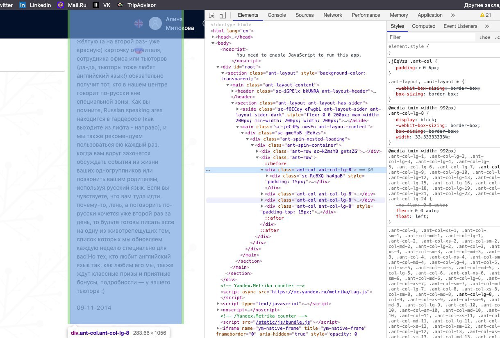The image size is (500, 338).
Task: Collapse the selected ant-col ant-col-lg-8 node
Action: point(262,170)
